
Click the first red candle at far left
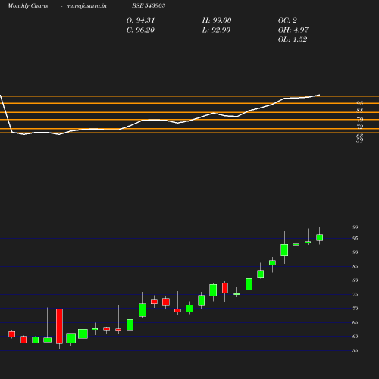tap(12, 334)
